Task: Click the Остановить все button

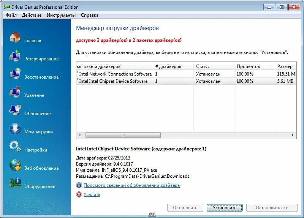Action: tap(272, 208)
